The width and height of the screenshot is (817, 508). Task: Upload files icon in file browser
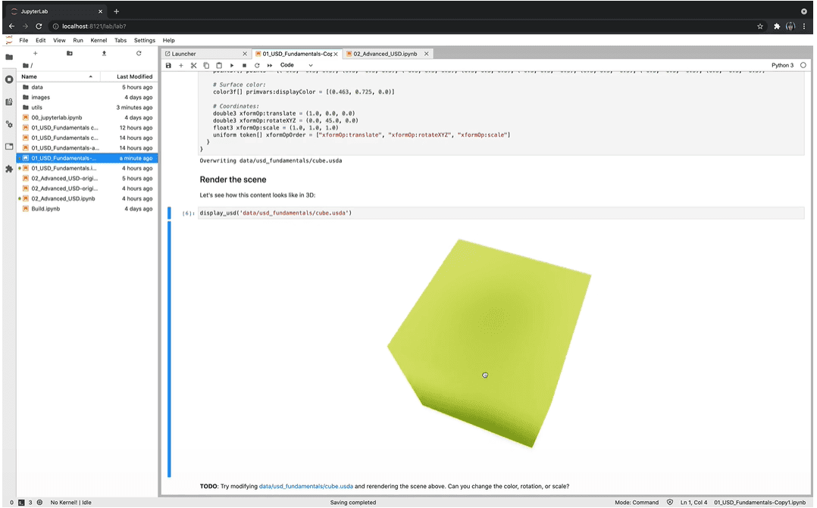[105, 54]
